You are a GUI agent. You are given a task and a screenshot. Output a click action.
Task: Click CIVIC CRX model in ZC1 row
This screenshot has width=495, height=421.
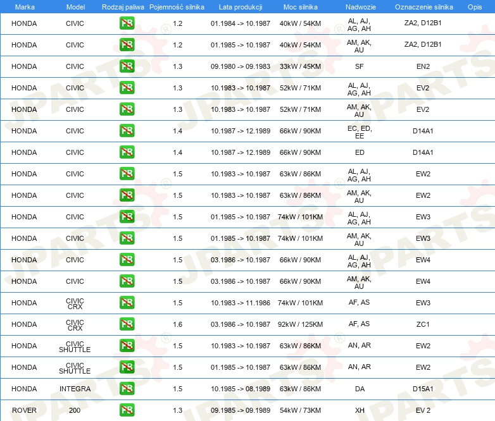pos(75,325)
